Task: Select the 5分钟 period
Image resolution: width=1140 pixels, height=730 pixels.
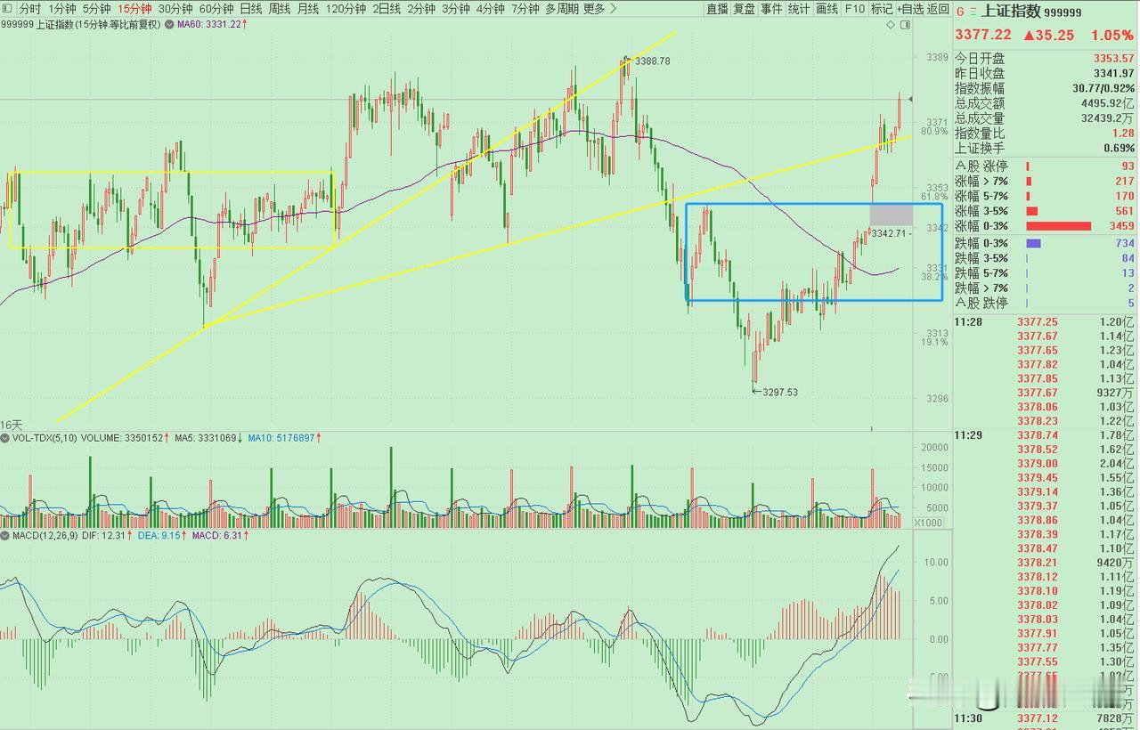Action: pos(96,9)
